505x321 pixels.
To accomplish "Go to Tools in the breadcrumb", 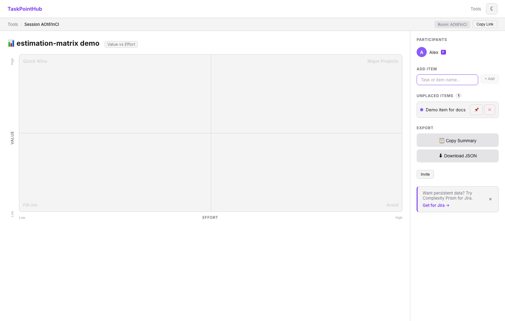I will pos(13,24).
